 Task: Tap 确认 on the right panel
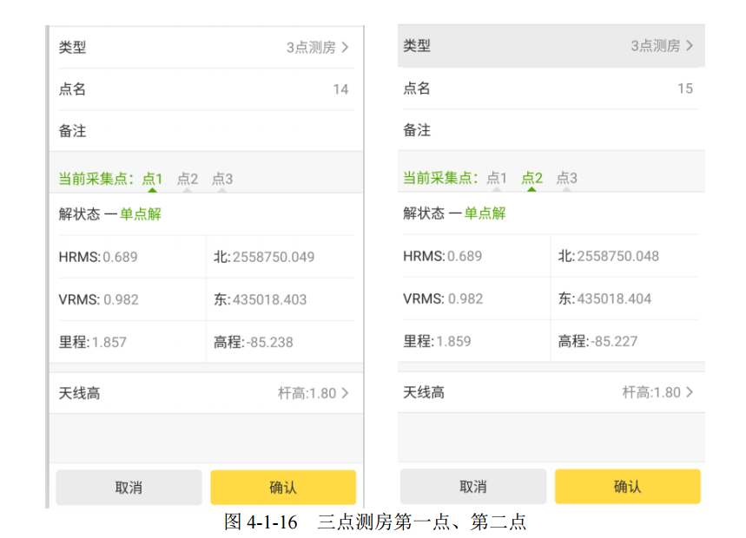pyautogui.click(x=627, y=486)
